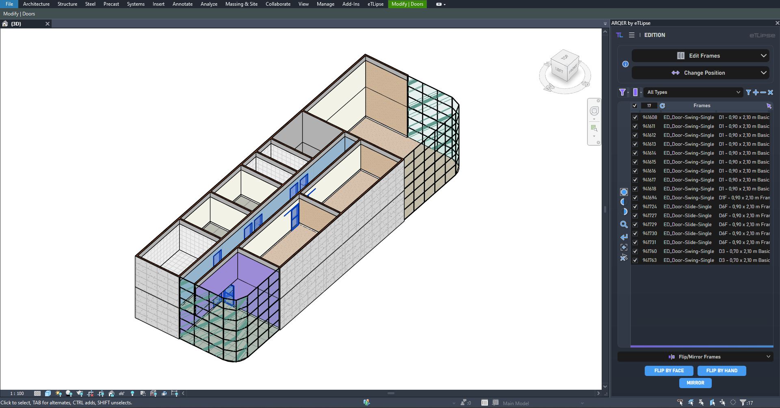Click the FLIP BY FACE button
780x408 pixels.
point(669,371)
